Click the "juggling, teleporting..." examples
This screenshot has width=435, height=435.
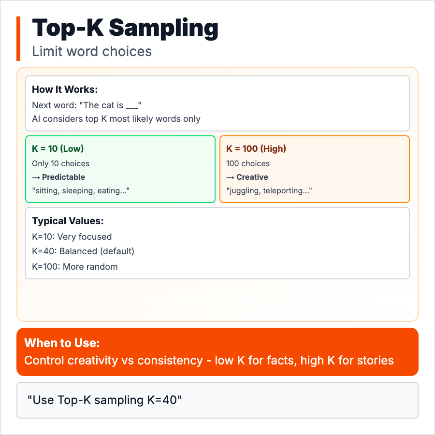269,190
